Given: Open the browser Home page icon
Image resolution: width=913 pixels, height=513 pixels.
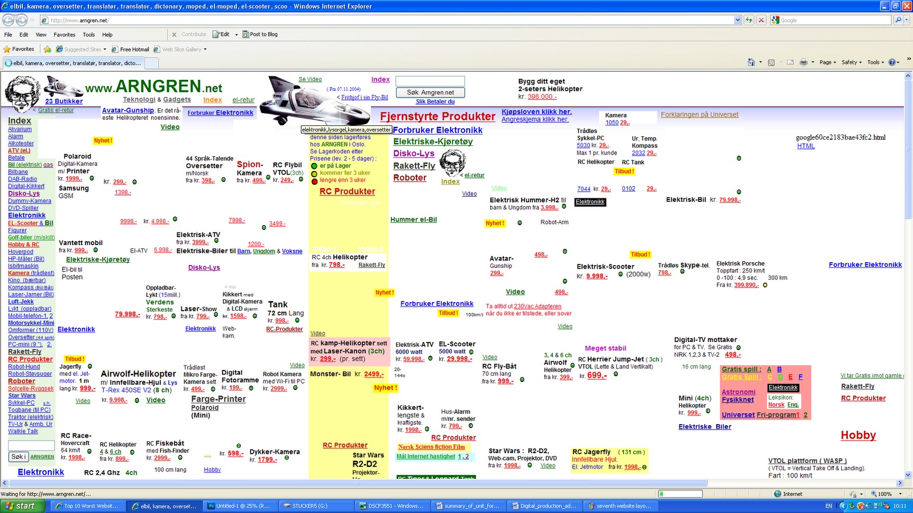Looking at the screenshot, I should pos(752,62).
